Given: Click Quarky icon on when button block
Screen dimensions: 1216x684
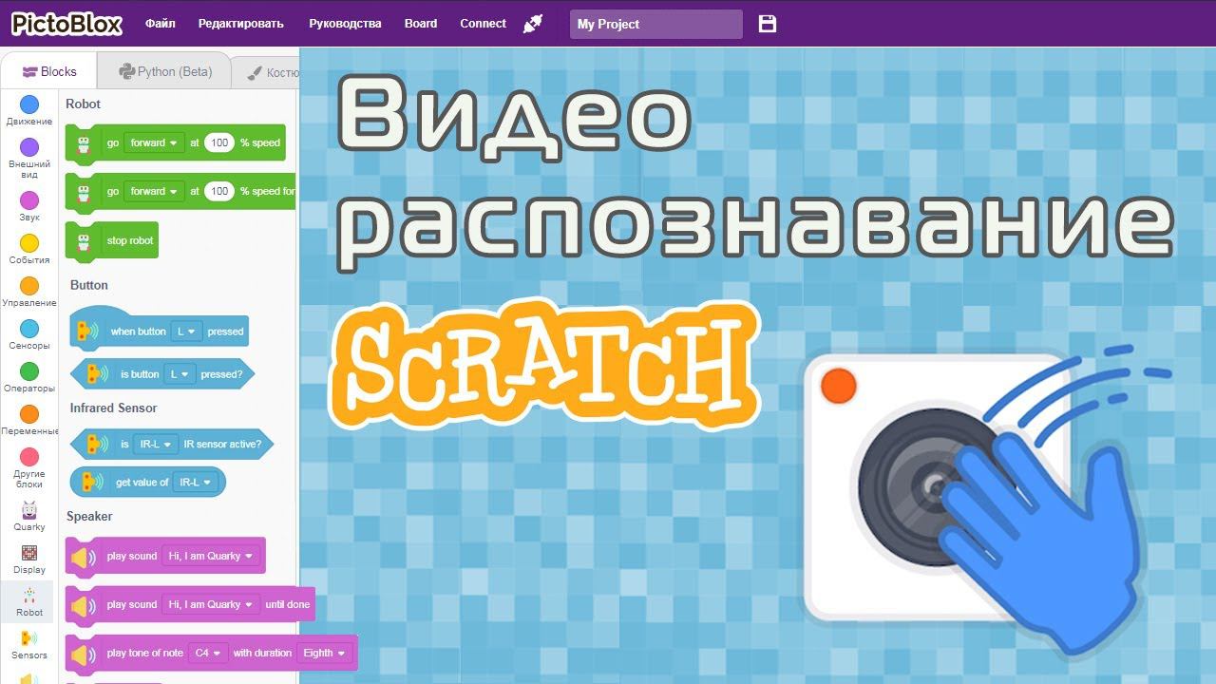Looking at the screenshot, I should (x=88, y=332).
